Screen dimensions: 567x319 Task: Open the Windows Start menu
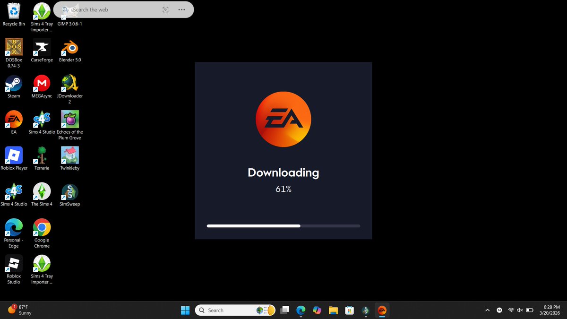185,310
